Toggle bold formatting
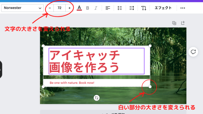This screenshot has height=114, width=203. (x=88, y=8)
